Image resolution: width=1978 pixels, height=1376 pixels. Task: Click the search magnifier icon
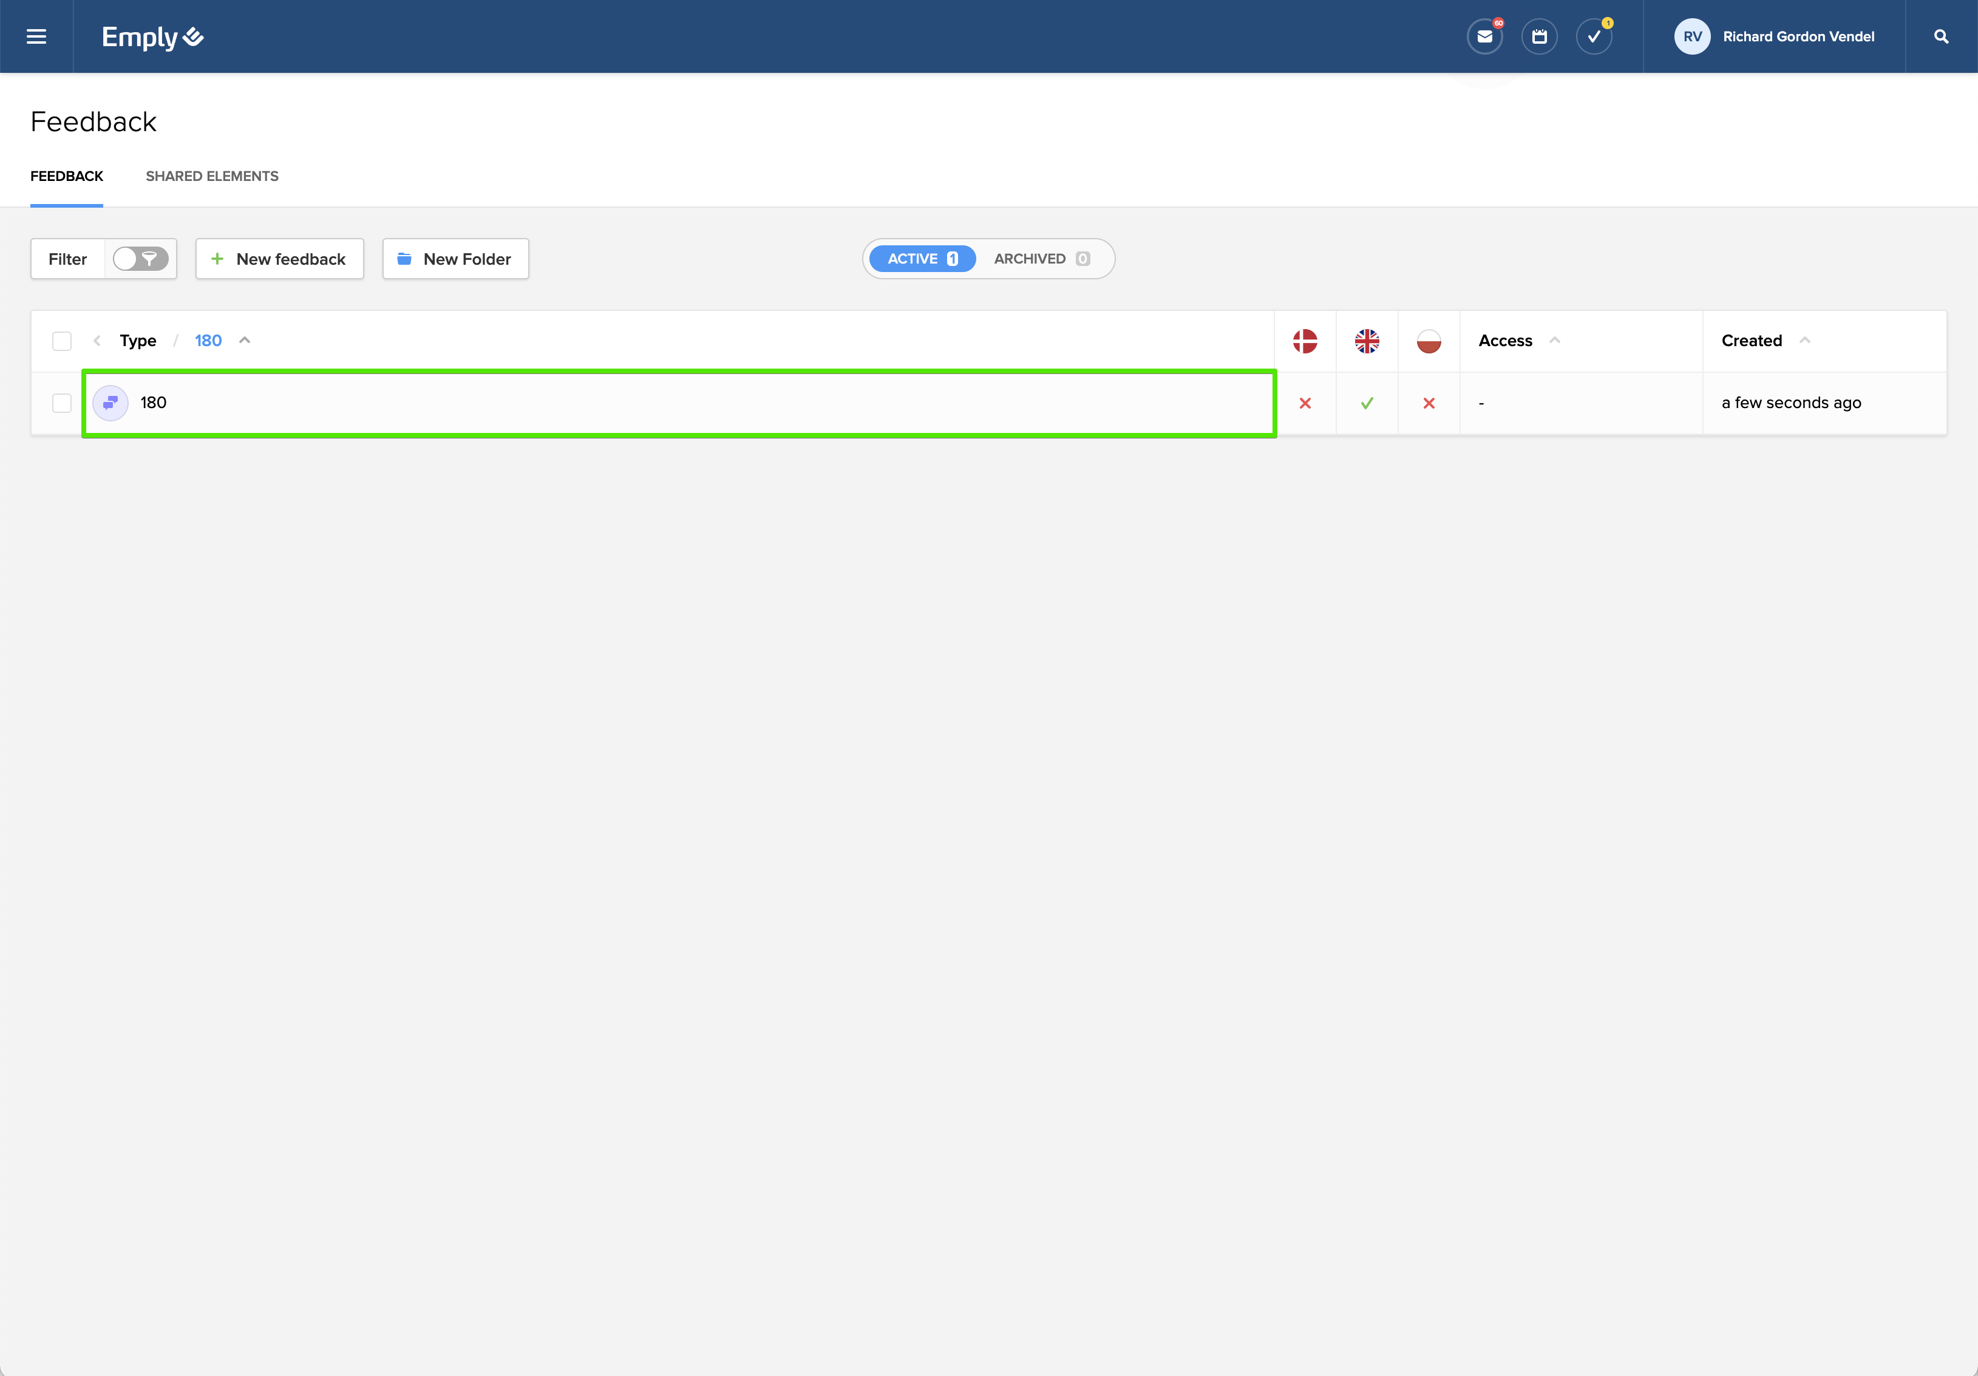1941,37
